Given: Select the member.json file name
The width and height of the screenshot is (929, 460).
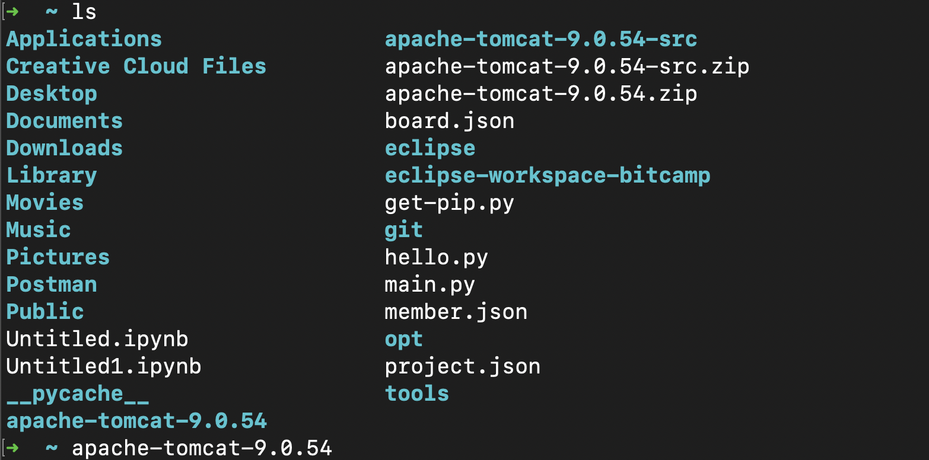Looking at the screenshot, I should [x=456, y=312].
